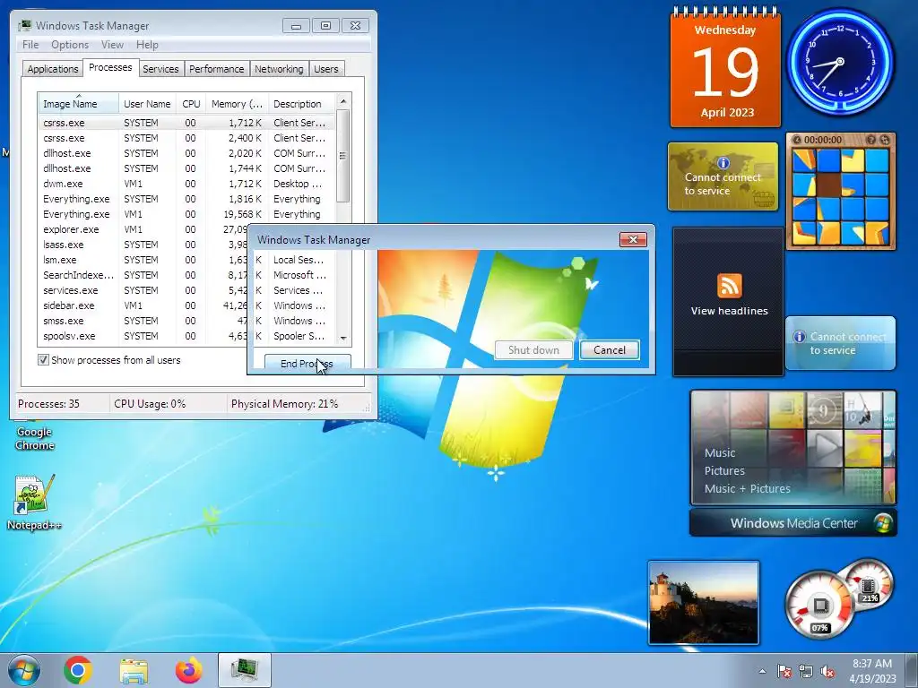Switch to the Users tab
This screenshot has width=918, height=688.
coord(325,68)
